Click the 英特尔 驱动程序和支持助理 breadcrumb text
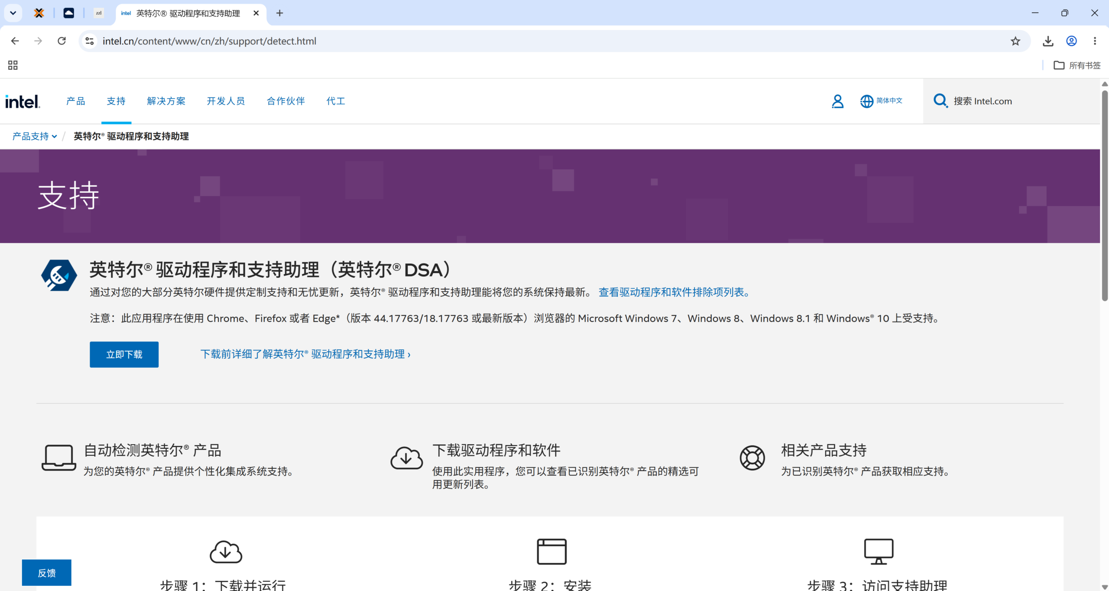Viewport: 1109px width, 591px height. point(131,136)
